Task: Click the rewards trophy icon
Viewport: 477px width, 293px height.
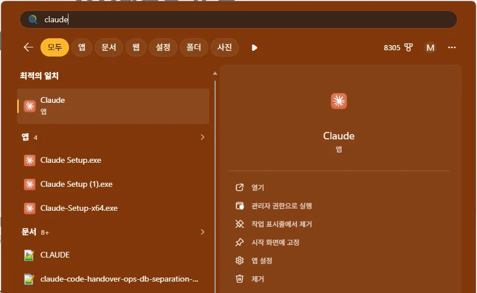Action: [x=409, y=47]
